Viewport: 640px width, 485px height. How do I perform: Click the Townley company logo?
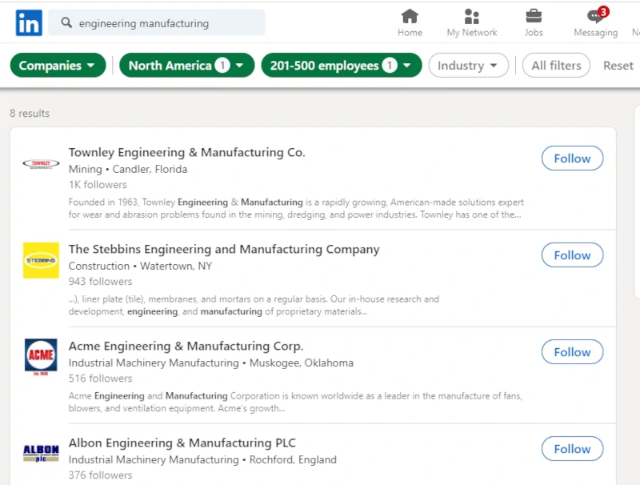click(x=41, y=164)
